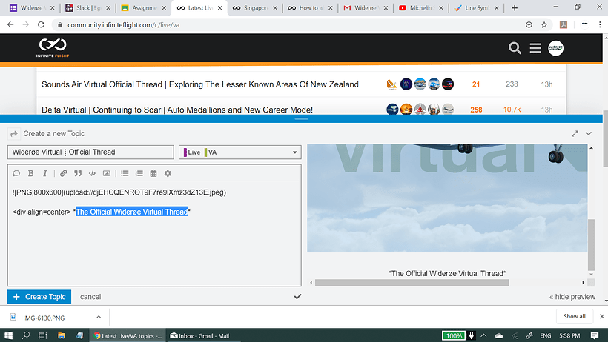Switch to the Michelin YouTube tab
This screenshot has height=342, width=608.
point(421,7)
